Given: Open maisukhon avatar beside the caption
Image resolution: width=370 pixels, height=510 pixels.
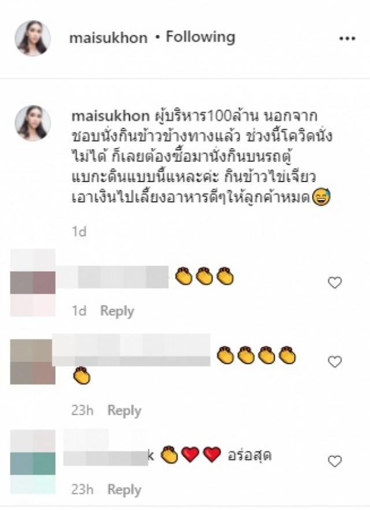Looking at the screenshot, I should [32, 123].
